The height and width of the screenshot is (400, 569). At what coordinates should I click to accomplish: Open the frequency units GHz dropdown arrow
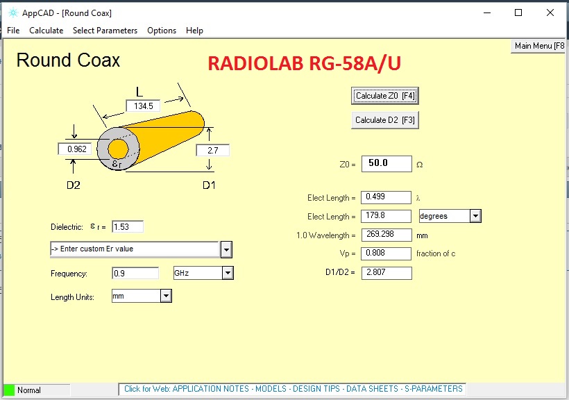point(228,273)
